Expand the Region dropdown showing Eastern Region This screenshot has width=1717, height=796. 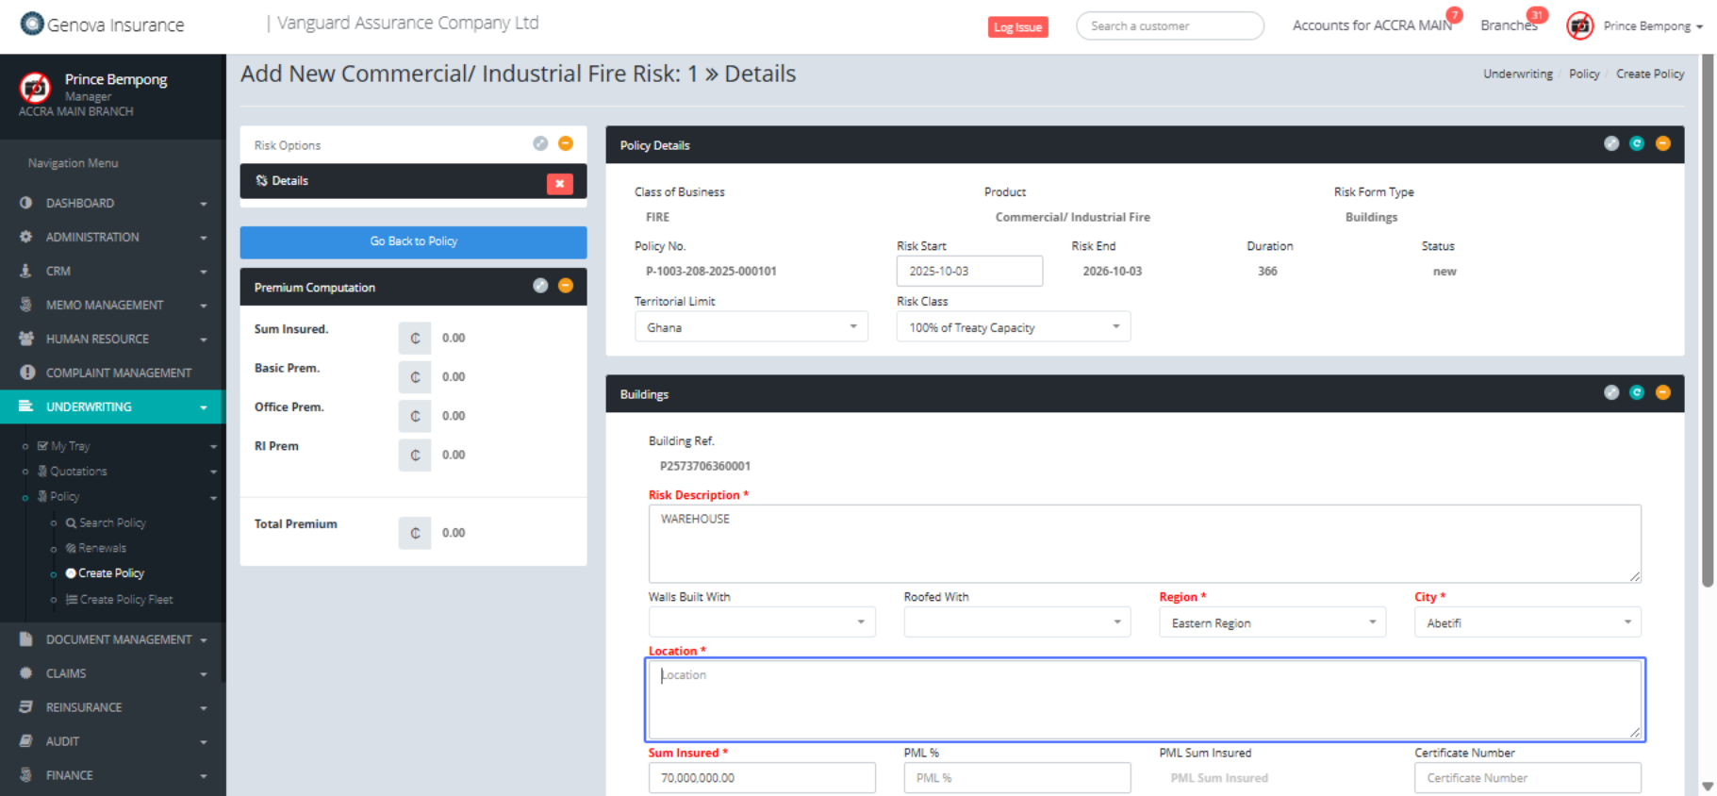tap(1271, 622)
